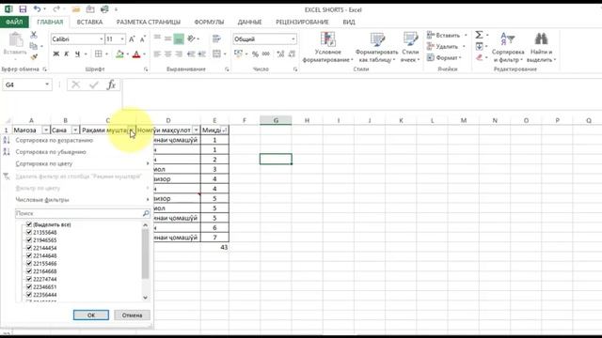Apply italic with the К button
The width and height of the screenshot is (602, 338).
[67, 54]
